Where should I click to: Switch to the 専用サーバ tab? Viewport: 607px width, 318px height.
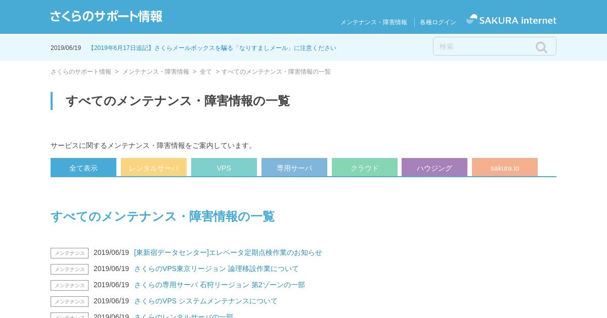(x=294, y=168)
